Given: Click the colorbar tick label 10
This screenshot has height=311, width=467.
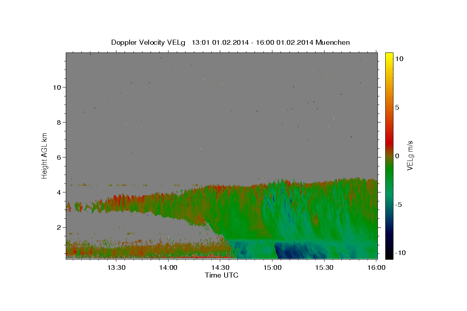Looking at the screenshot, I should [399, 59].
